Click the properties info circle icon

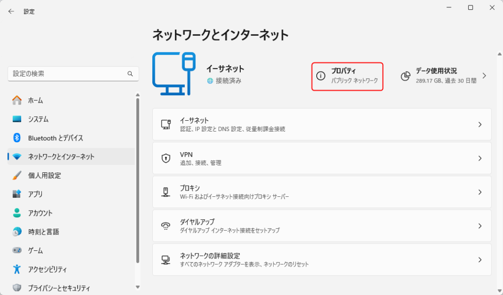(x=321, y=76)
